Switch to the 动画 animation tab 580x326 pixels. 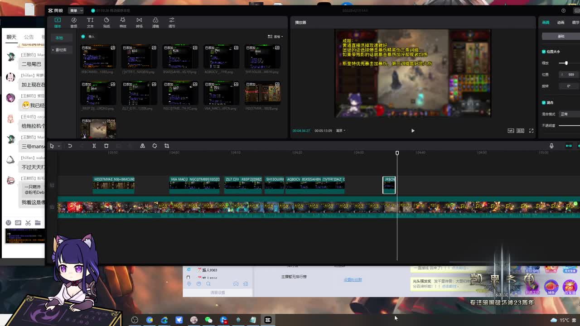click(x=561, y=22)
